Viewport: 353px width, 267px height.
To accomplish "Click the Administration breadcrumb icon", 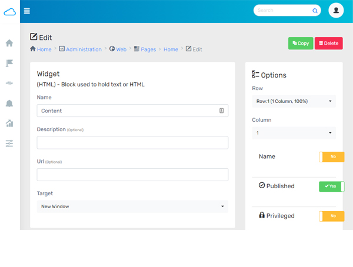I will click(x=62, y=49).
